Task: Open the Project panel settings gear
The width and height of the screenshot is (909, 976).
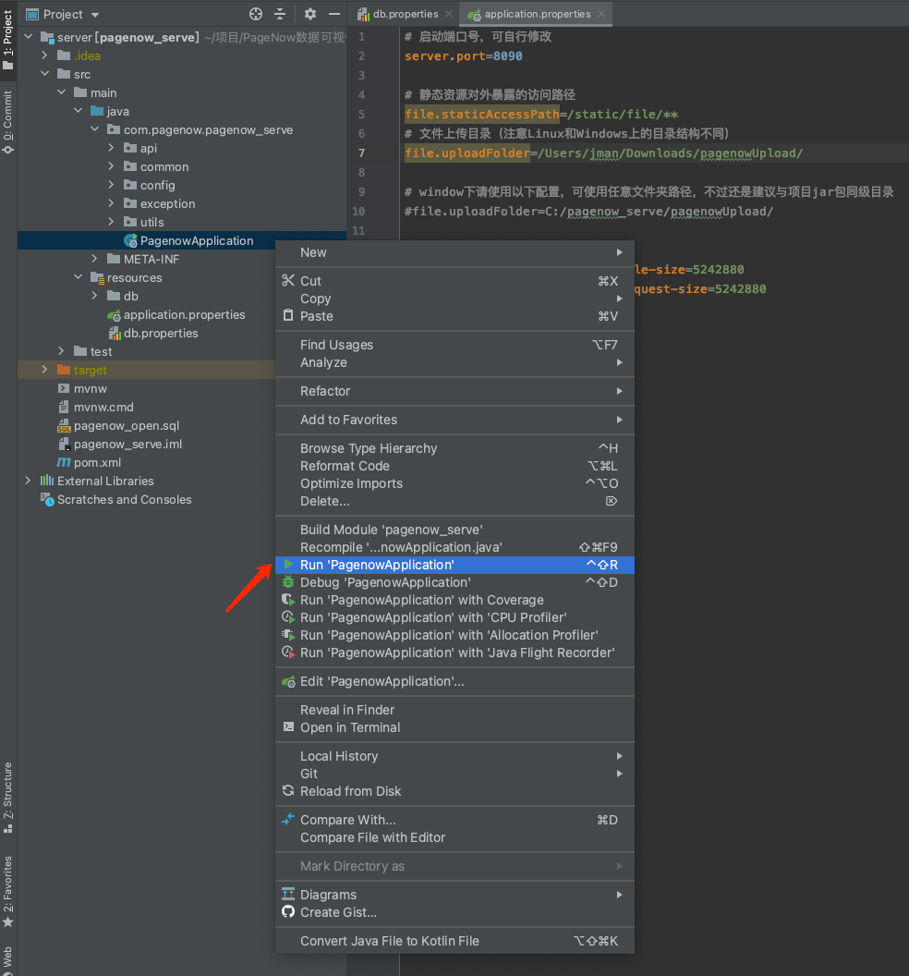Action: point(310,14)
